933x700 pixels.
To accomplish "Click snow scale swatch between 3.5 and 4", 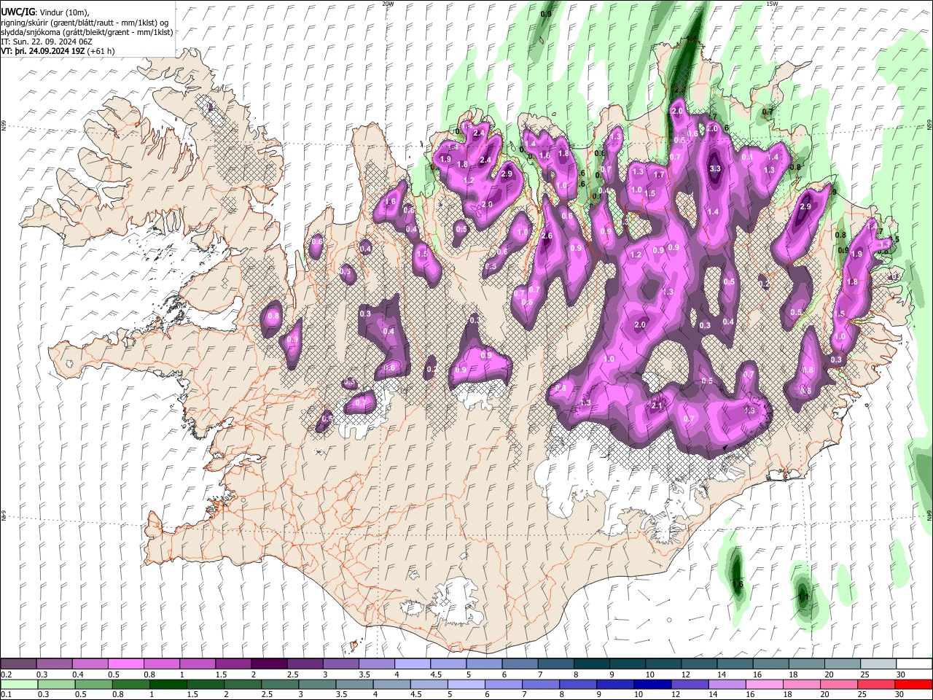I will [x=376, y=664].
